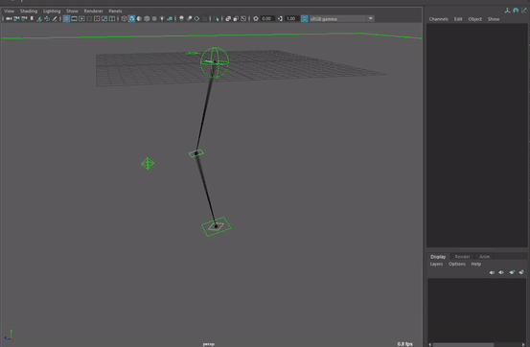Open the Renderer viewport menu

tap(93, 12)
